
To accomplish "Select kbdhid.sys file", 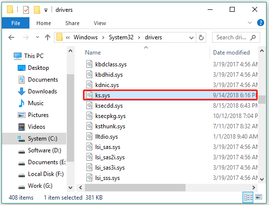I will tap(109, 75).
